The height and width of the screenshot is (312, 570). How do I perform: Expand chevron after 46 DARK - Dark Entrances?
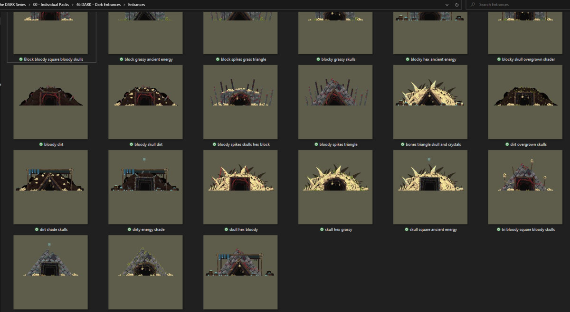124,5
